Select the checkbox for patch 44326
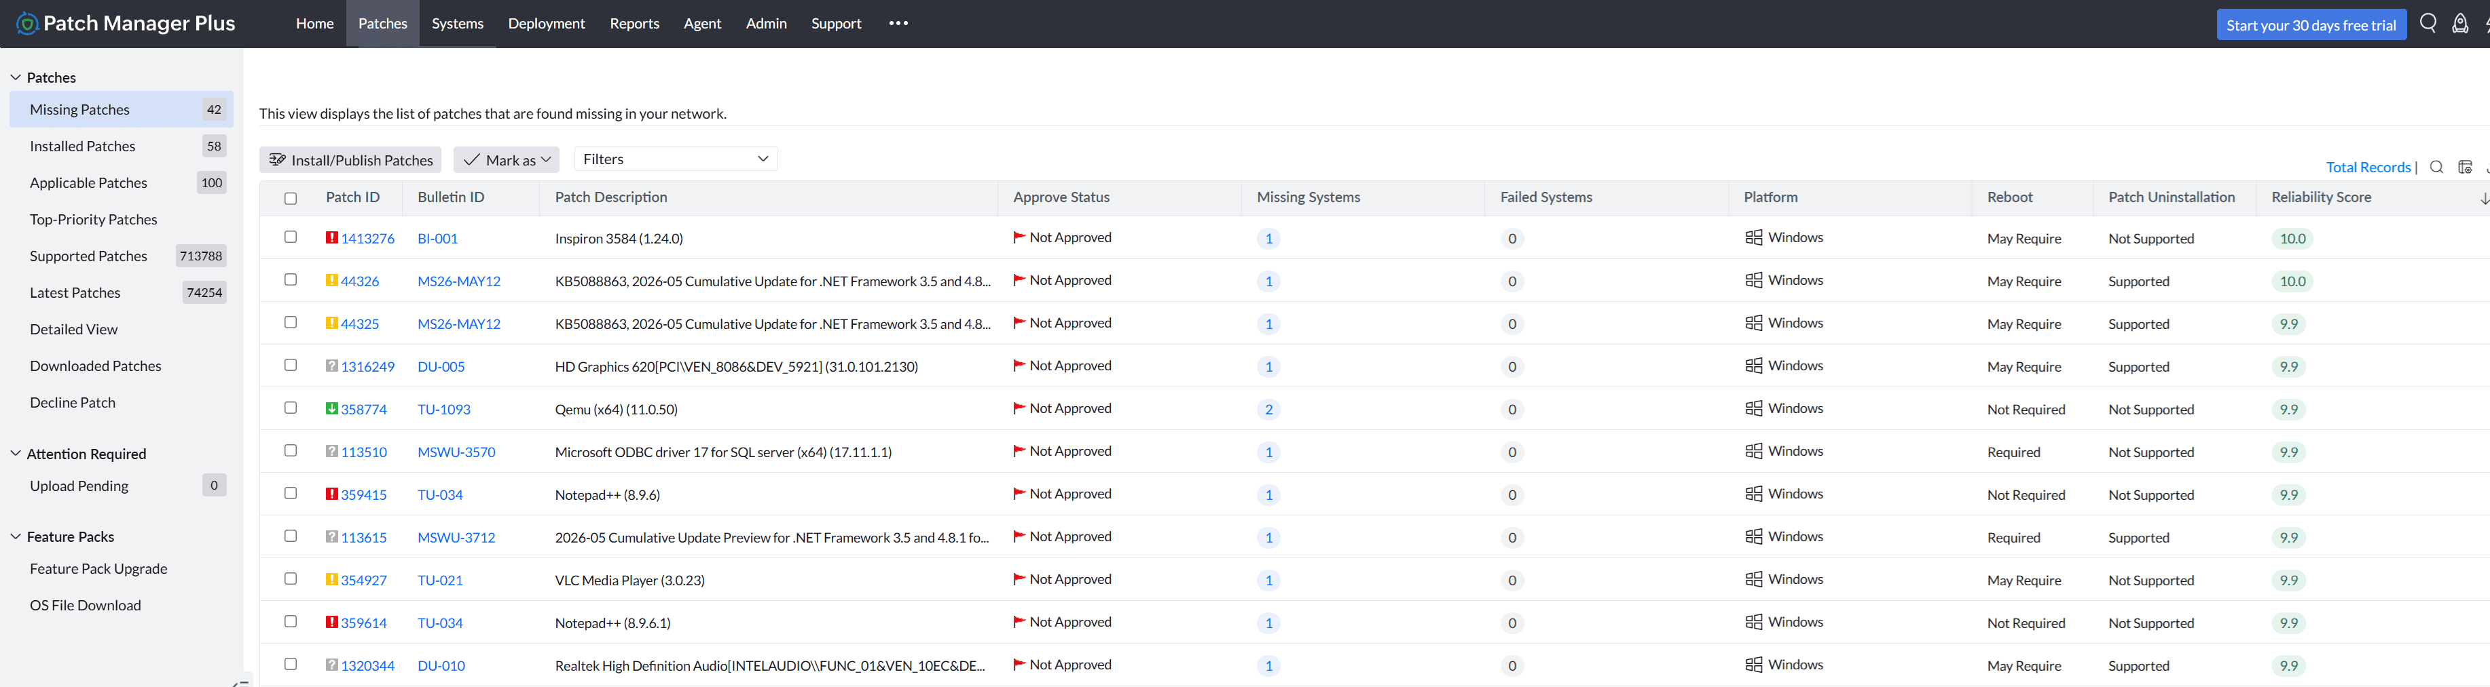The height and width of the screenshot is (687, 2490). click(290, 279)
